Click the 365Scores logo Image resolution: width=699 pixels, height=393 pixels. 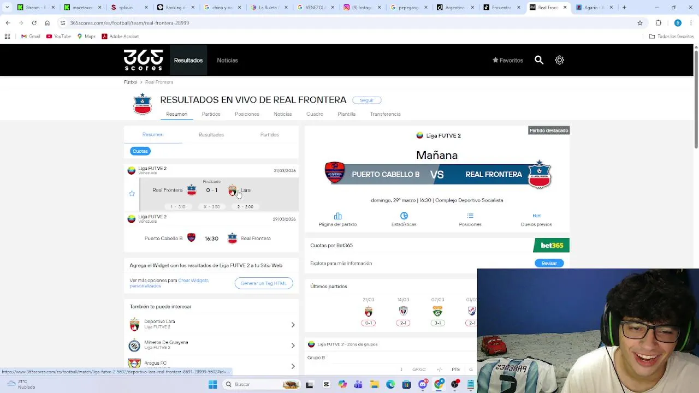143,60
